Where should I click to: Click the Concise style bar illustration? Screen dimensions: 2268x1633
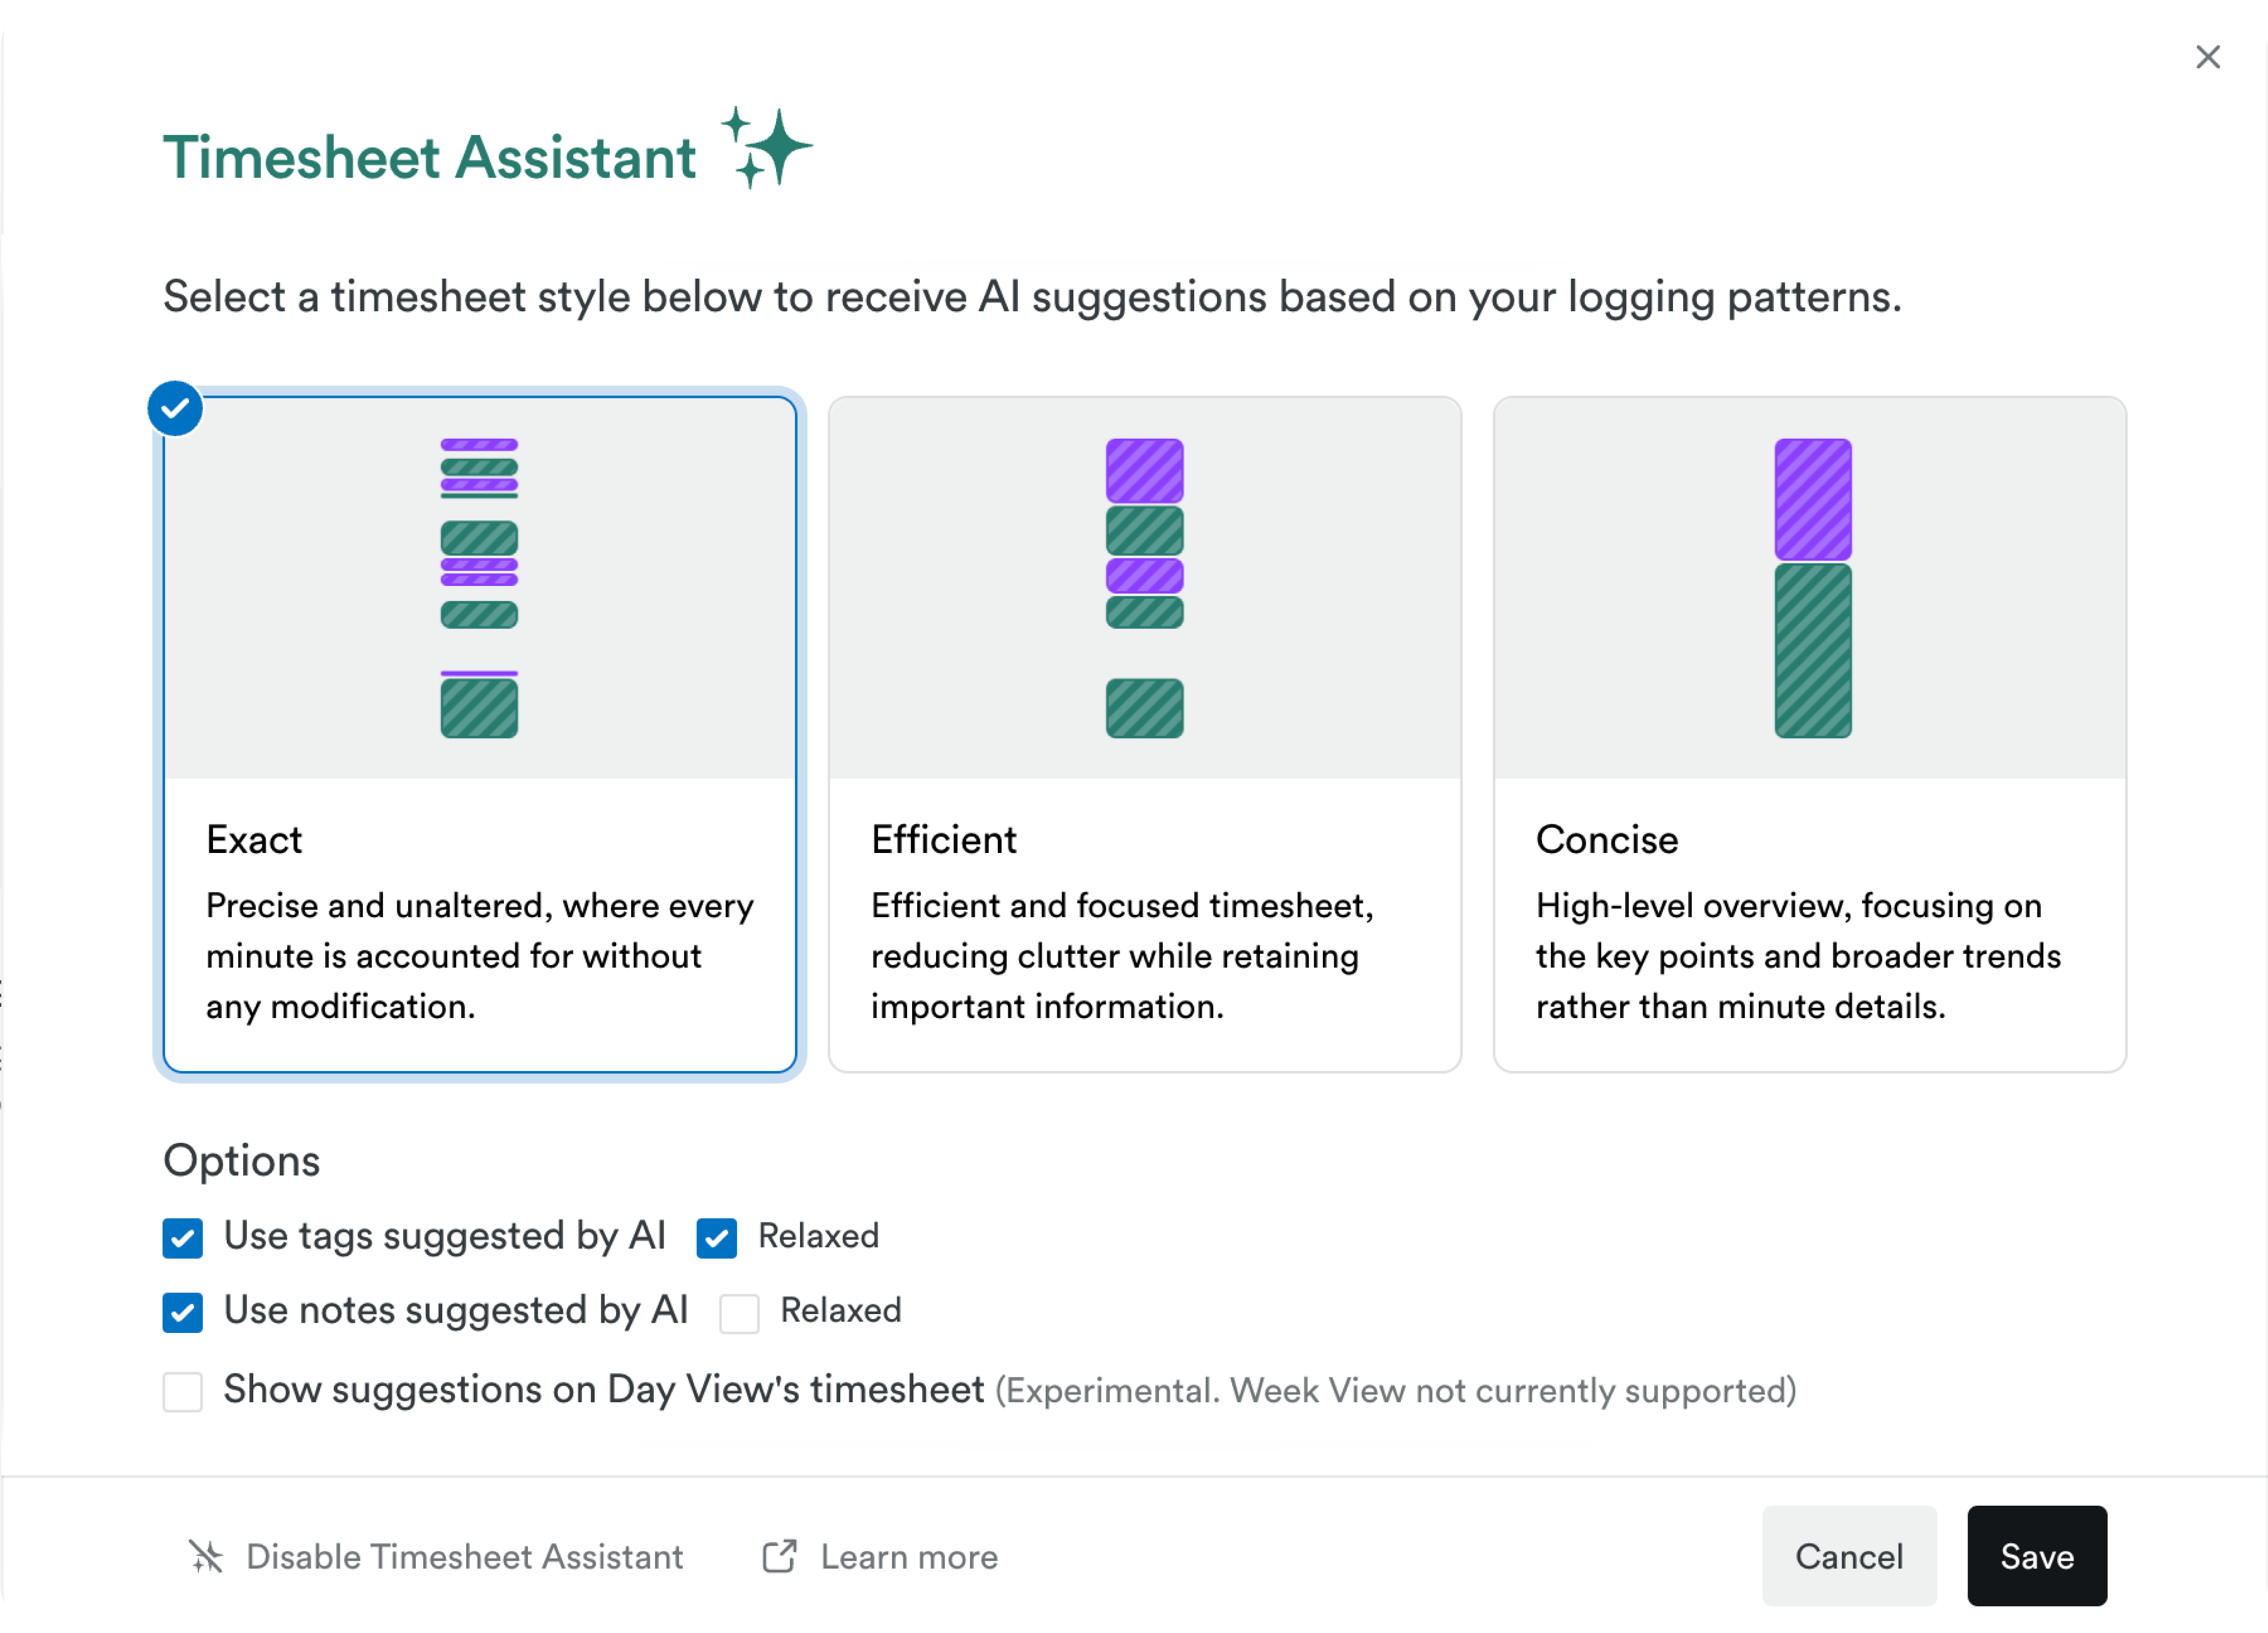coord(1812,588)
